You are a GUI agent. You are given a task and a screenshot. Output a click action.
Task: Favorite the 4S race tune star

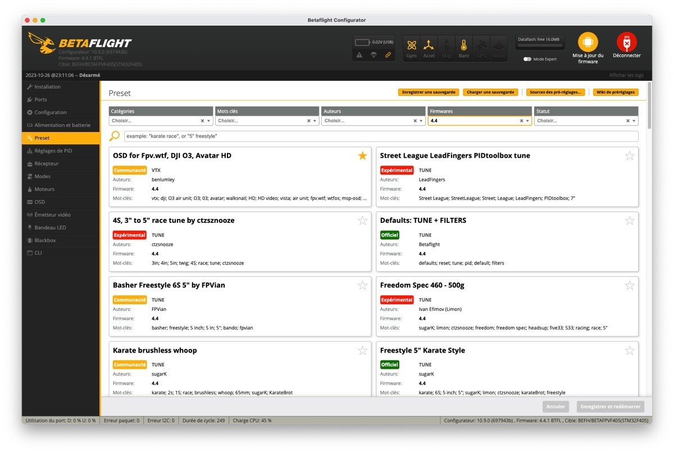point(362,221)
